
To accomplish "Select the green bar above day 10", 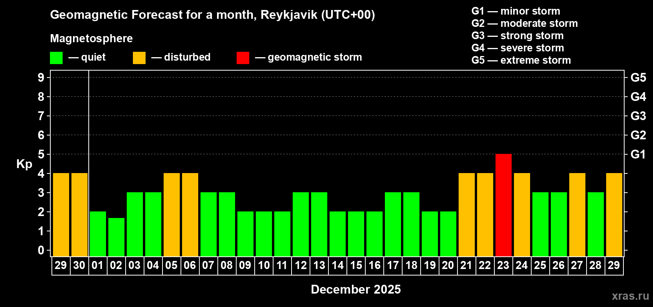I will click(264, 234).
